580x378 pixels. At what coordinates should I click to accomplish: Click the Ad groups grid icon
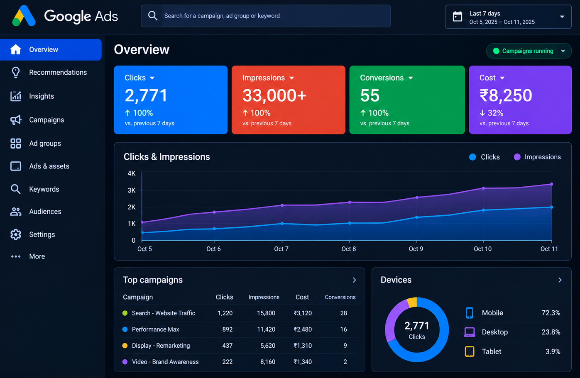pyautogui.click(x=16, y=144)
